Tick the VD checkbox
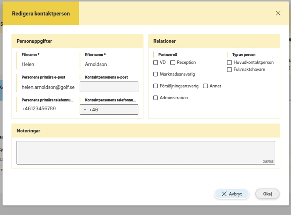The height and width of the screenshot is (215, 291). tap(156, 62)
